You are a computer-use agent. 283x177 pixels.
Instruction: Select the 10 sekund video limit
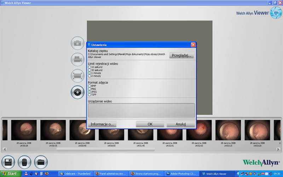point(89,67)
